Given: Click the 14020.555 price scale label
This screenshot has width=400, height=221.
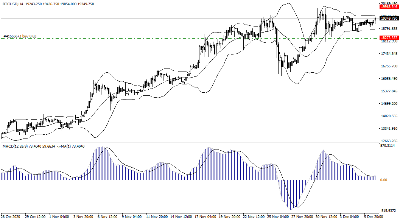Looking at the screenshot, I should click(x=389, y=116).
